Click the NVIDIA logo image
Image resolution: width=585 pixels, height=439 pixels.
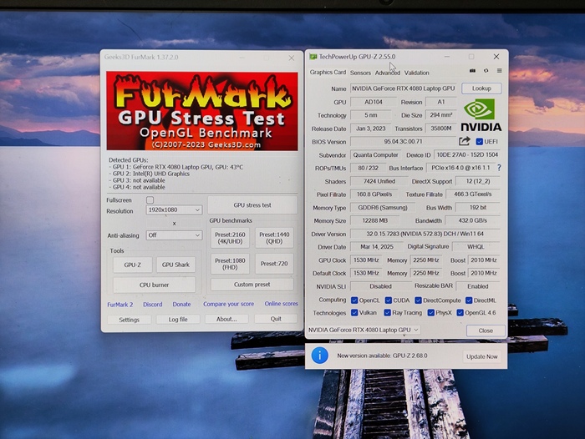[x=480, y=115]
